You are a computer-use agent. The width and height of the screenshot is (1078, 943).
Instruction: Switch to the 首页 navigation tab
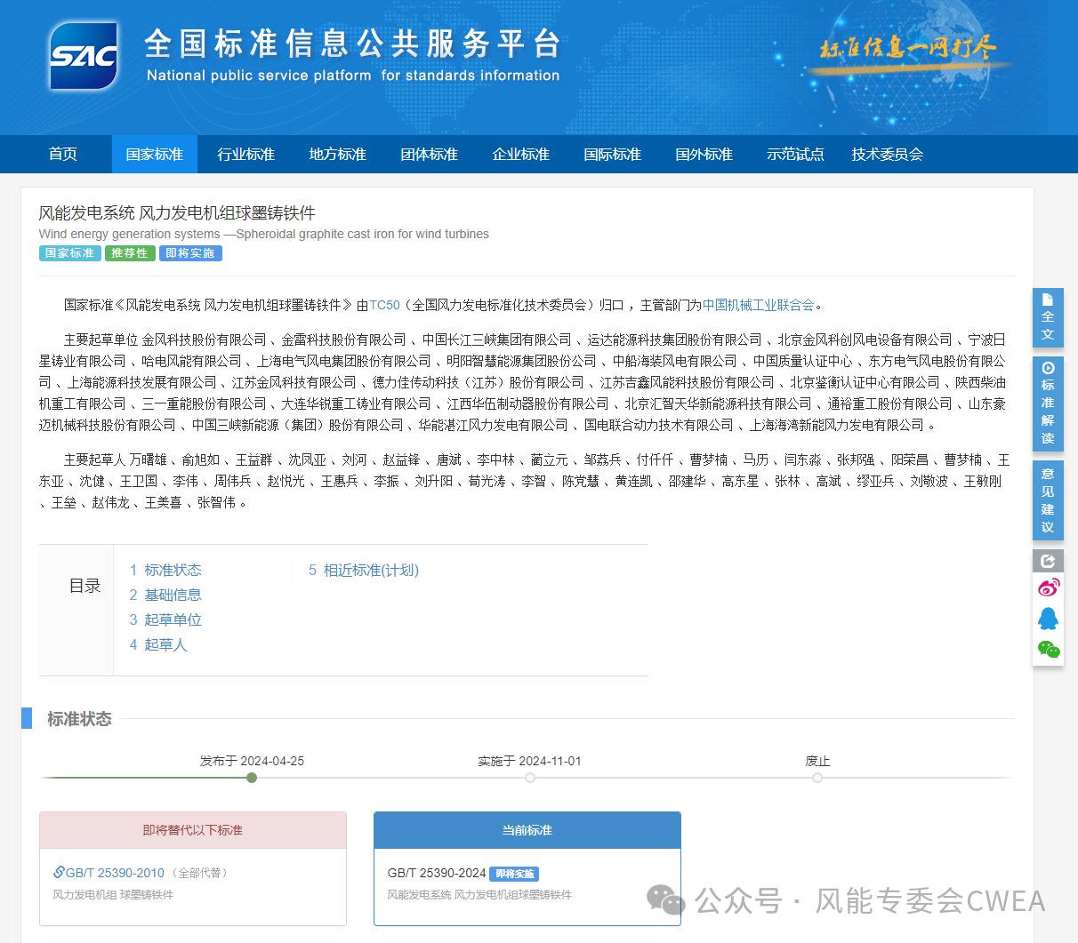coord(62,154)
